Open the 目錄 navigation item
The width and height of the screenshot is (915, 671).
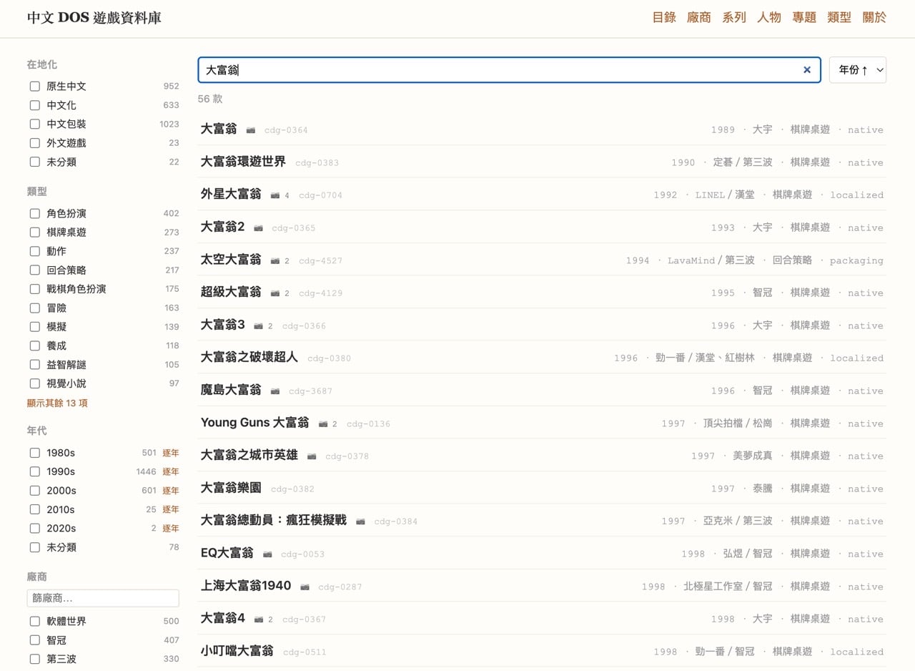pos(664,17)
